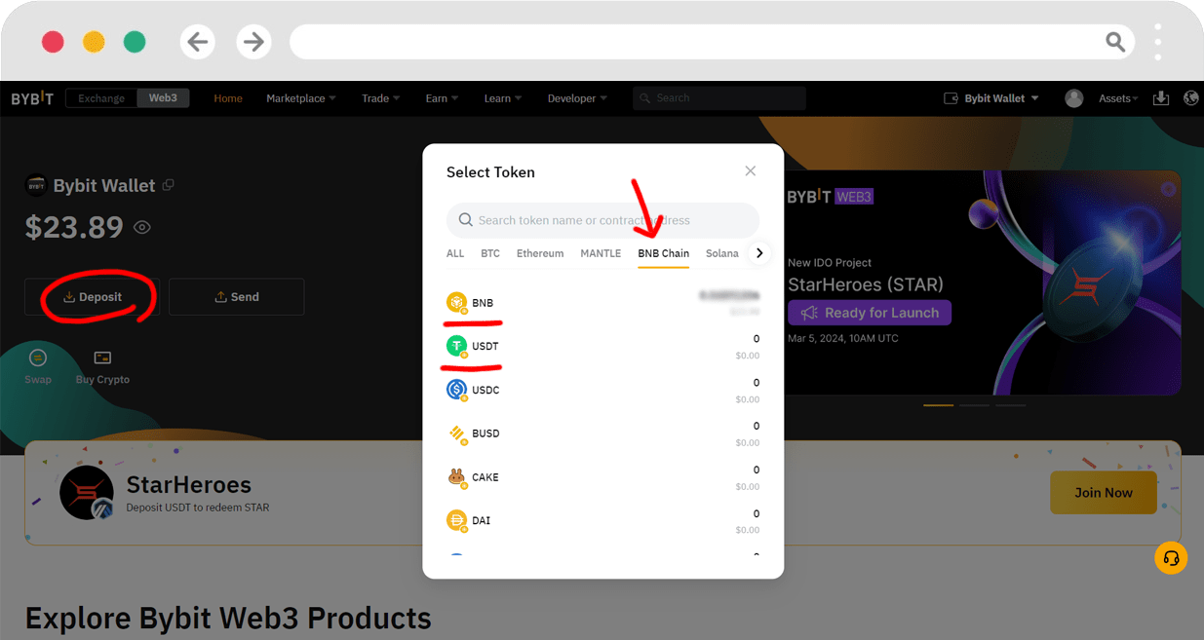Viewport: 1204px width, 640px height.
Task: Click the user profile avatar icon
Action: (x=1074, y=98)
